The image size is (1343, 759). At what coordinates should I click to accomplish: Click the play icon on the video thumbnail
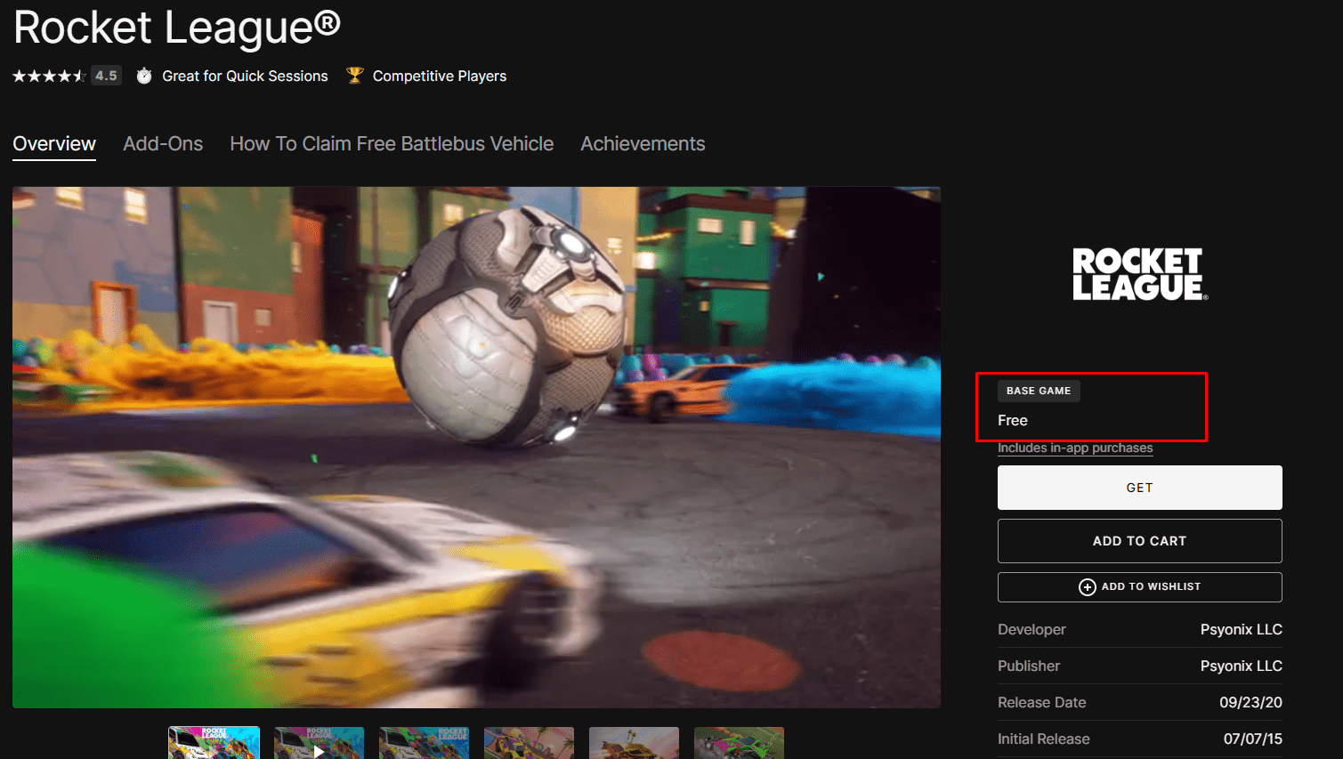[319, 751]
